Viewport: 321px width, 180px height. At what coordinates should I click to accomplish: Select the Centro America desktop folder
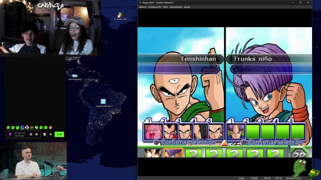point(75,77)
